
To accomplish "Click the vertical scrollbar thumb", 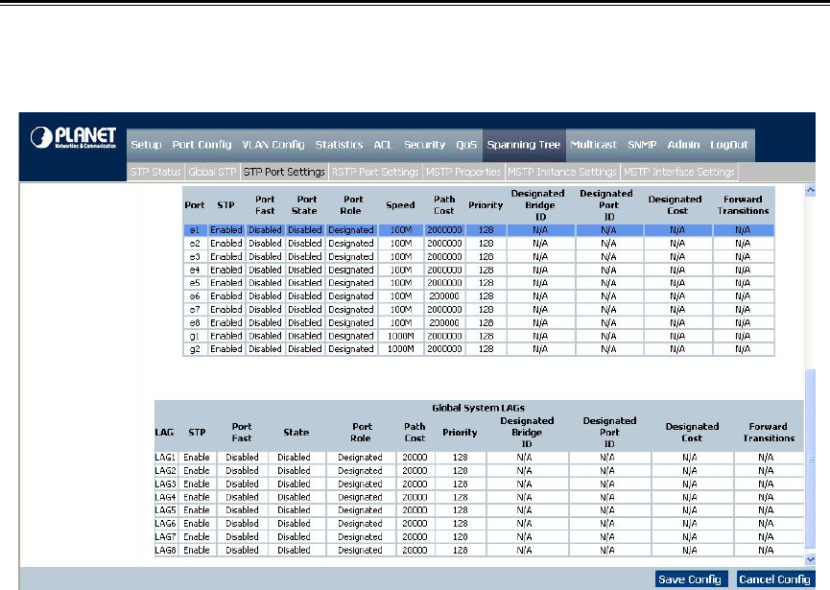I will click(810, 460).
